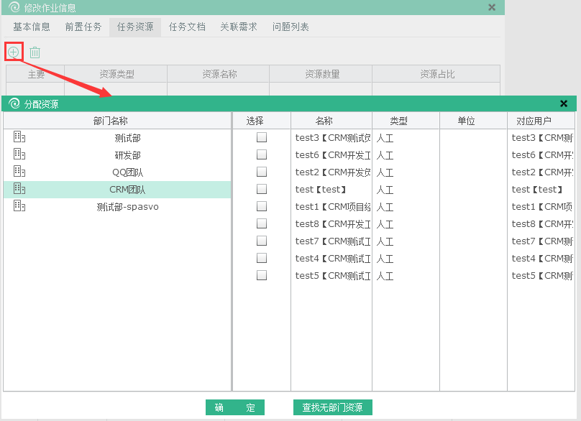581x421 pixels.
Task: Tick the checkbox in the test【test】 row
Action: click(262, 189)
